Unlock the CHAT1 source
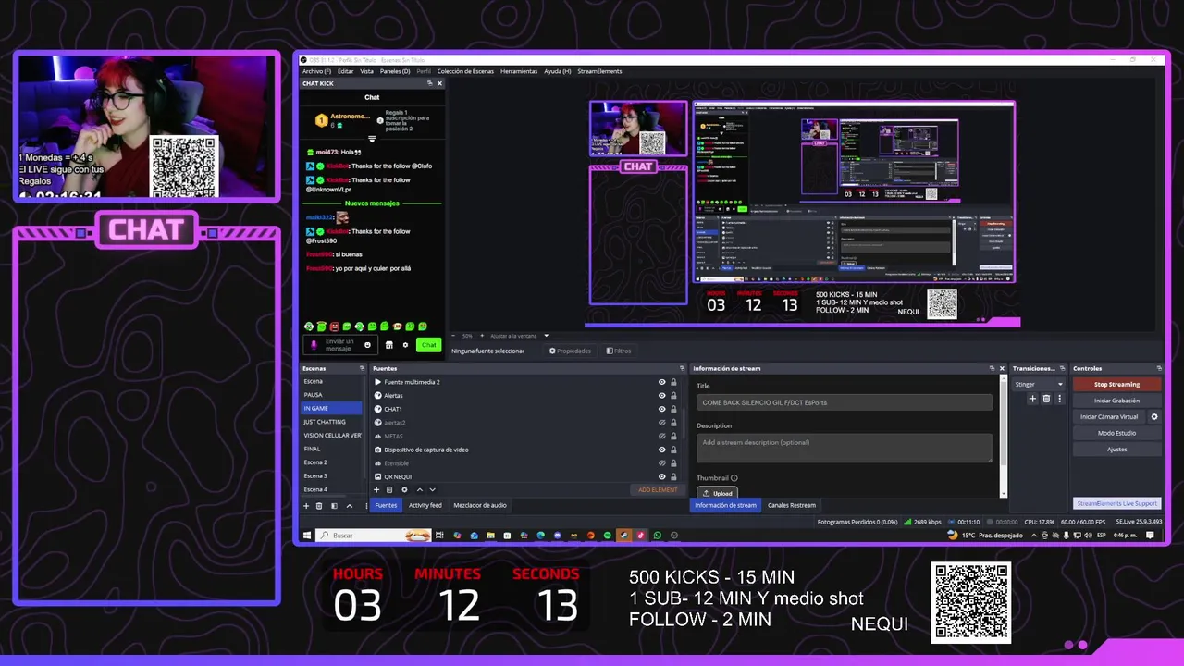 tap(673, 409)
